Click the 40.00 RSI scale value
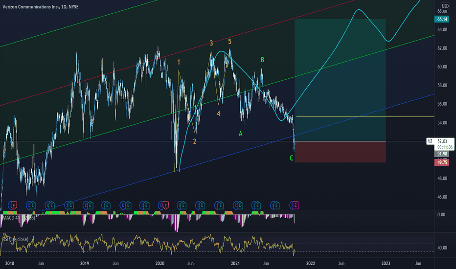Screen dimensions: 456x269 442,248
